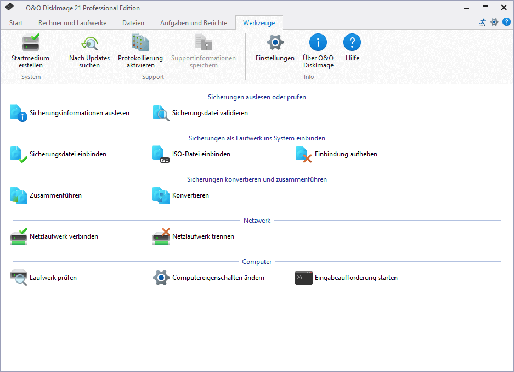
Task: Click the Eingabeaufforderung starten console icon
Action: 303,278
